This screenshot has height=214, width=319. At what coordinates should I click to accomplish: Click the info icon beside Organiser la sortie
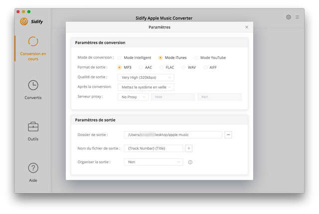[190, 162]
